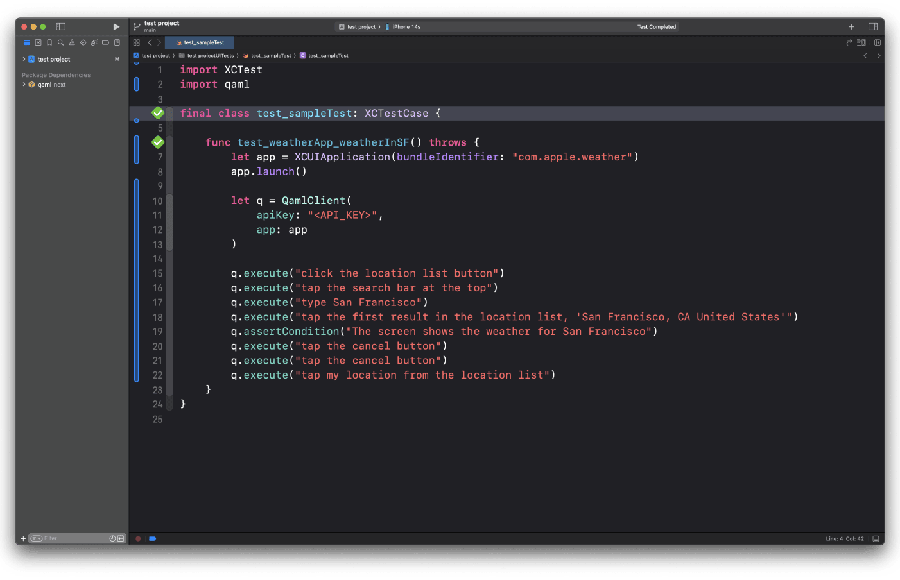Open the Source Control navigator
The image size is (900, 580).
pyautogui.click(x=38, y=42)
